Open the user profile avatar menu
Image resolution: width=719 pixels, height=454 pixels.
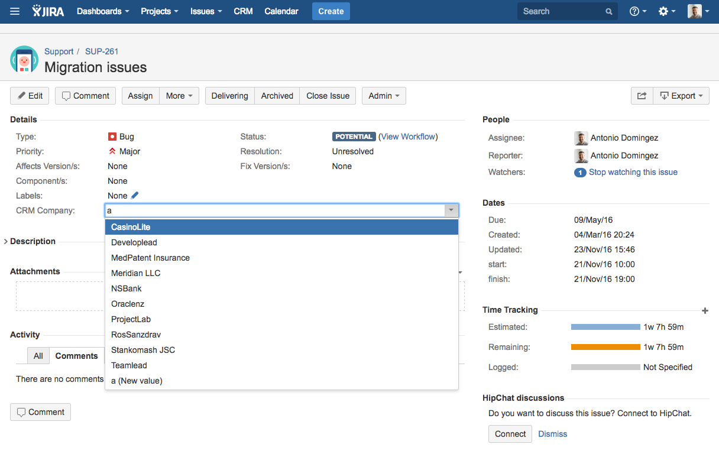(x=698, y=11)
